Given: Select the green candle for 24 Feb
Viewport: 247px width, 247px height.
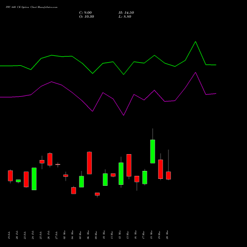Looking at the screenshot, I should point(34,179).
